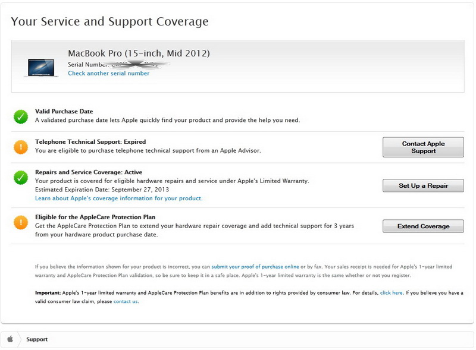
Task: Open Learn about Apple's coverage information link
Action: (118, 198)
